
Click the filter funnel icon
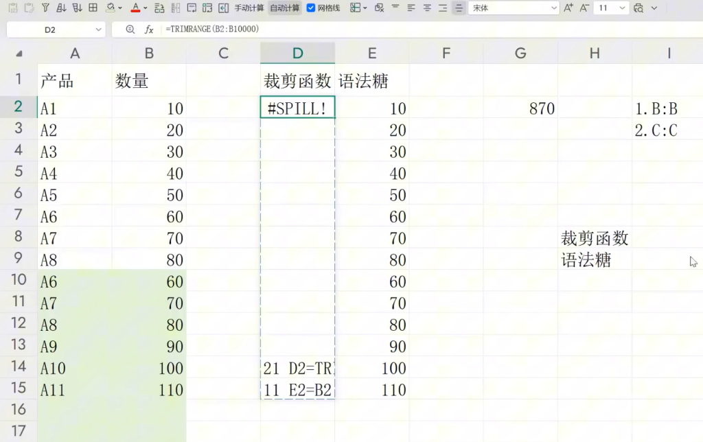(x=45, y=8)
